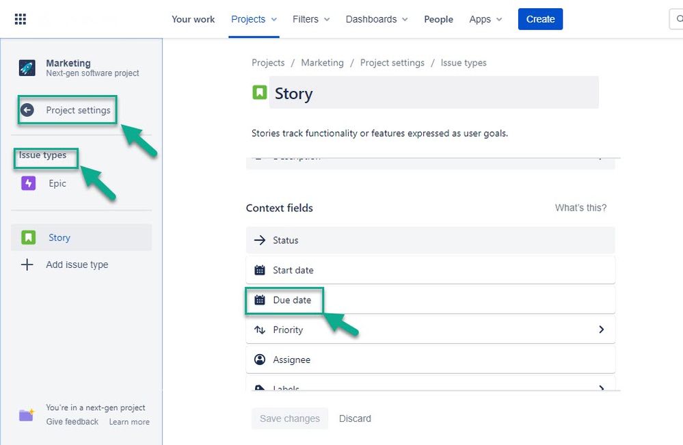This screenshot has width=683, height=445.
Task: Click the purple Epic issue type icon
Action: point(28,183)
